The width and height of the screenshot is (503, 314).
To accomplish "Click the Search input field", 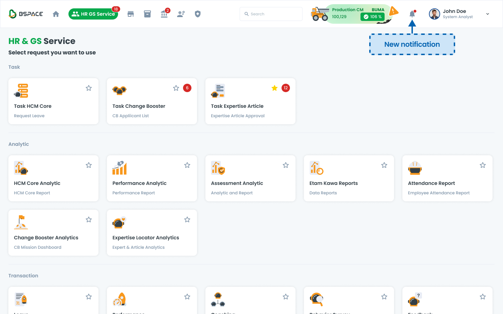I will click(271, 14).
